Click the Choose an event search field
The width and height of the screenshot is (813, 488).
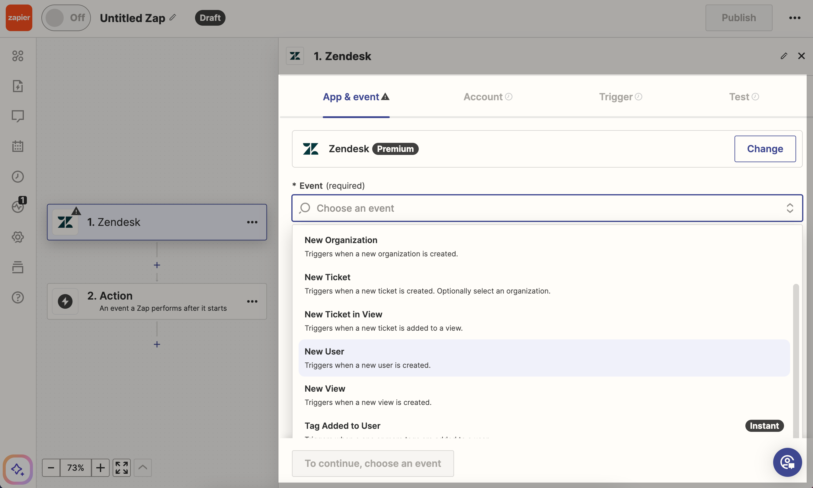click(547, 208)
